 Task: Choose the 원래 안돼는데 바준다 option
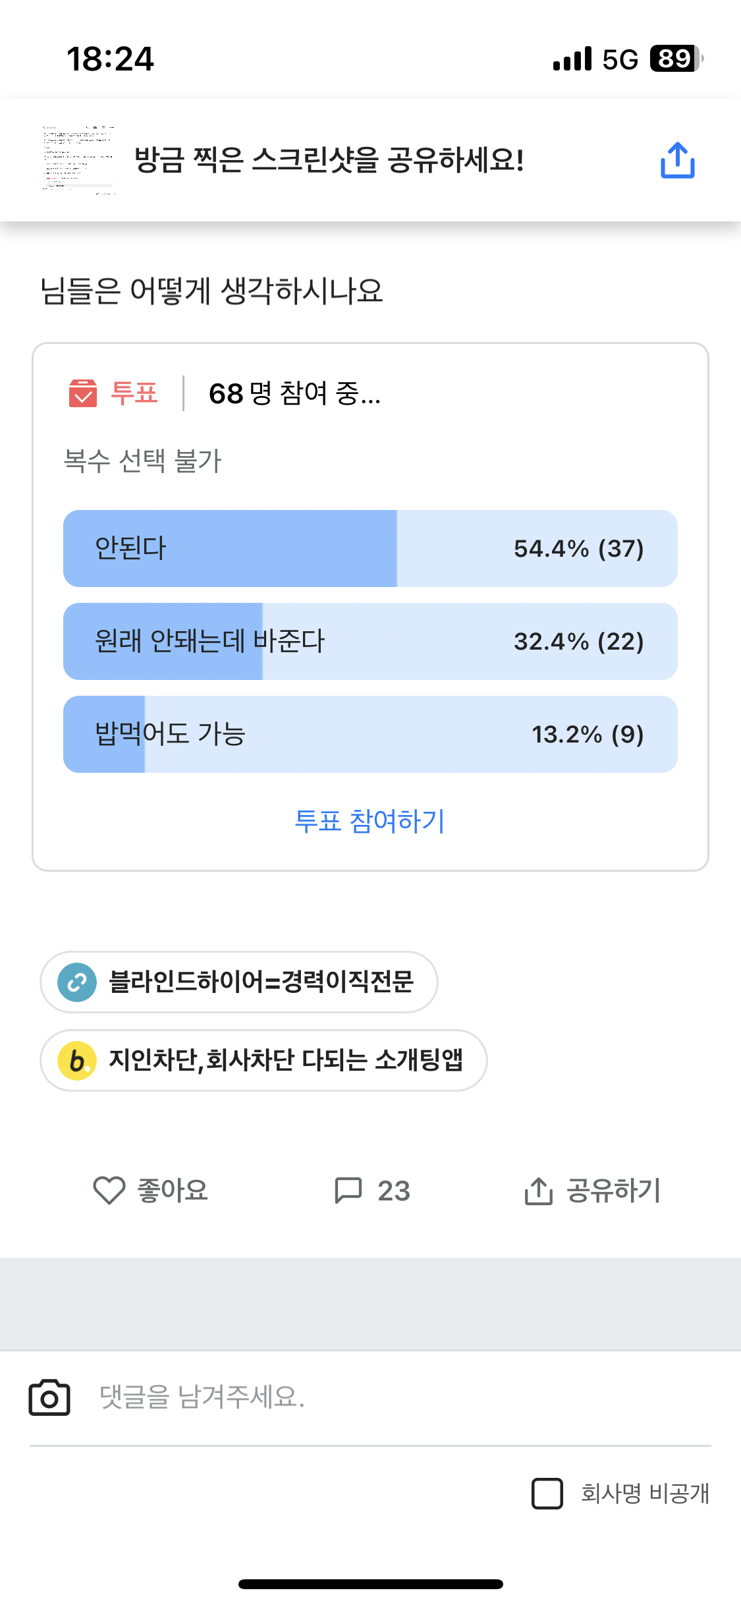tap(370, 641)
